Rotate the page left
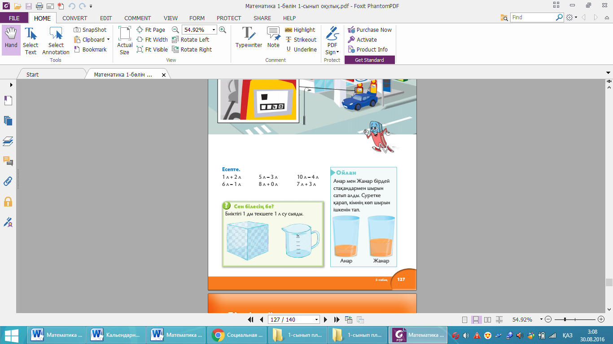Viewport: 613px width, 344px height. [x=190, y=39]
